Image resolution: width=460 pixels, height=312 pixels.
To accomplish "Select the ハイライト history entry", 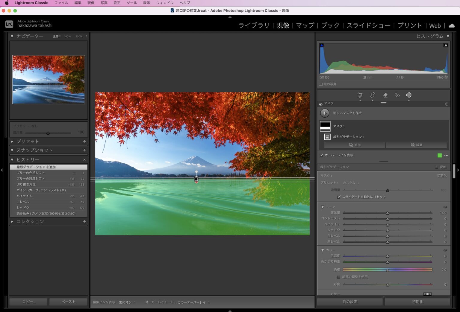I will tap(25, 196).
